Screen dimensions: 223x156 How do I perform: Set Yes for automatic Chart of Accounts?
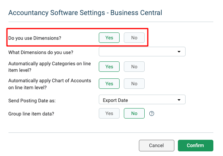coord(109,83)
